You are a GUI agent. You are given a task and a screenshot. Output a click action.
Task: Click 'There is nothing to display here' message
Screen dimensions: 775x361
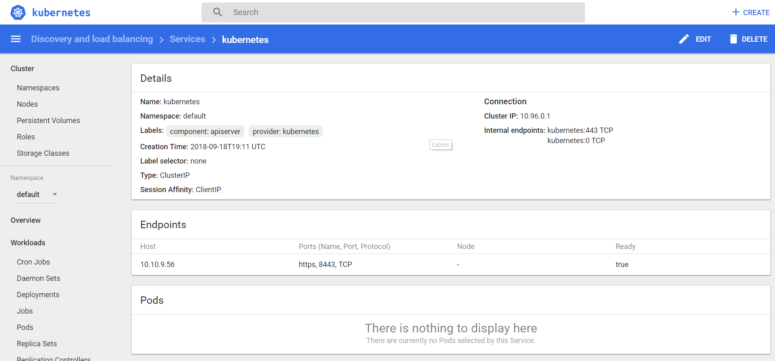tap(451, 328)
